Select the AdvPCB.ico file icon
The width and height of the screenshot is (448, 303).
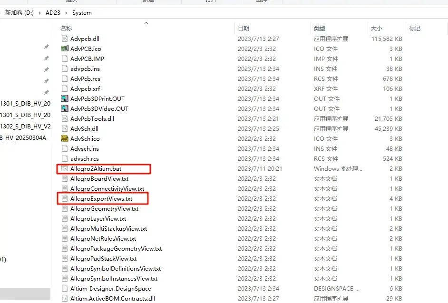pyautogui.click(x=65, y=49)
